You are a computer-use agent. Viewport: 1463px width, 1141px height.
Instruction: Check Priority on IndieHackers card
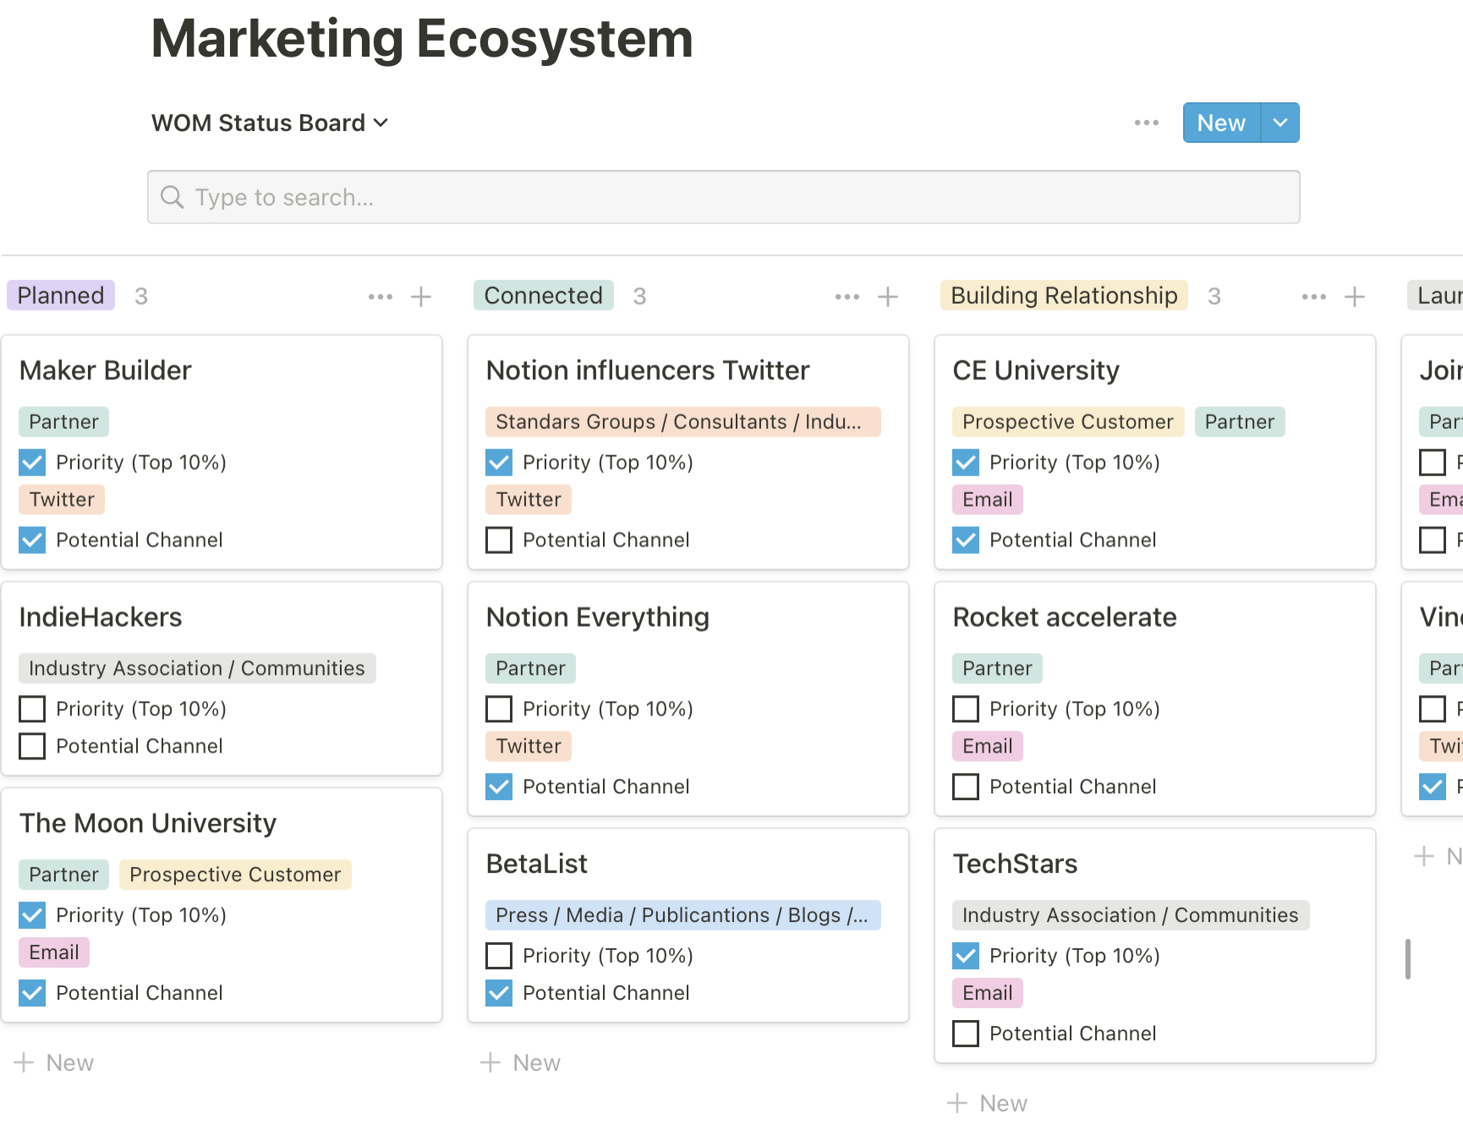click(32, 709)
